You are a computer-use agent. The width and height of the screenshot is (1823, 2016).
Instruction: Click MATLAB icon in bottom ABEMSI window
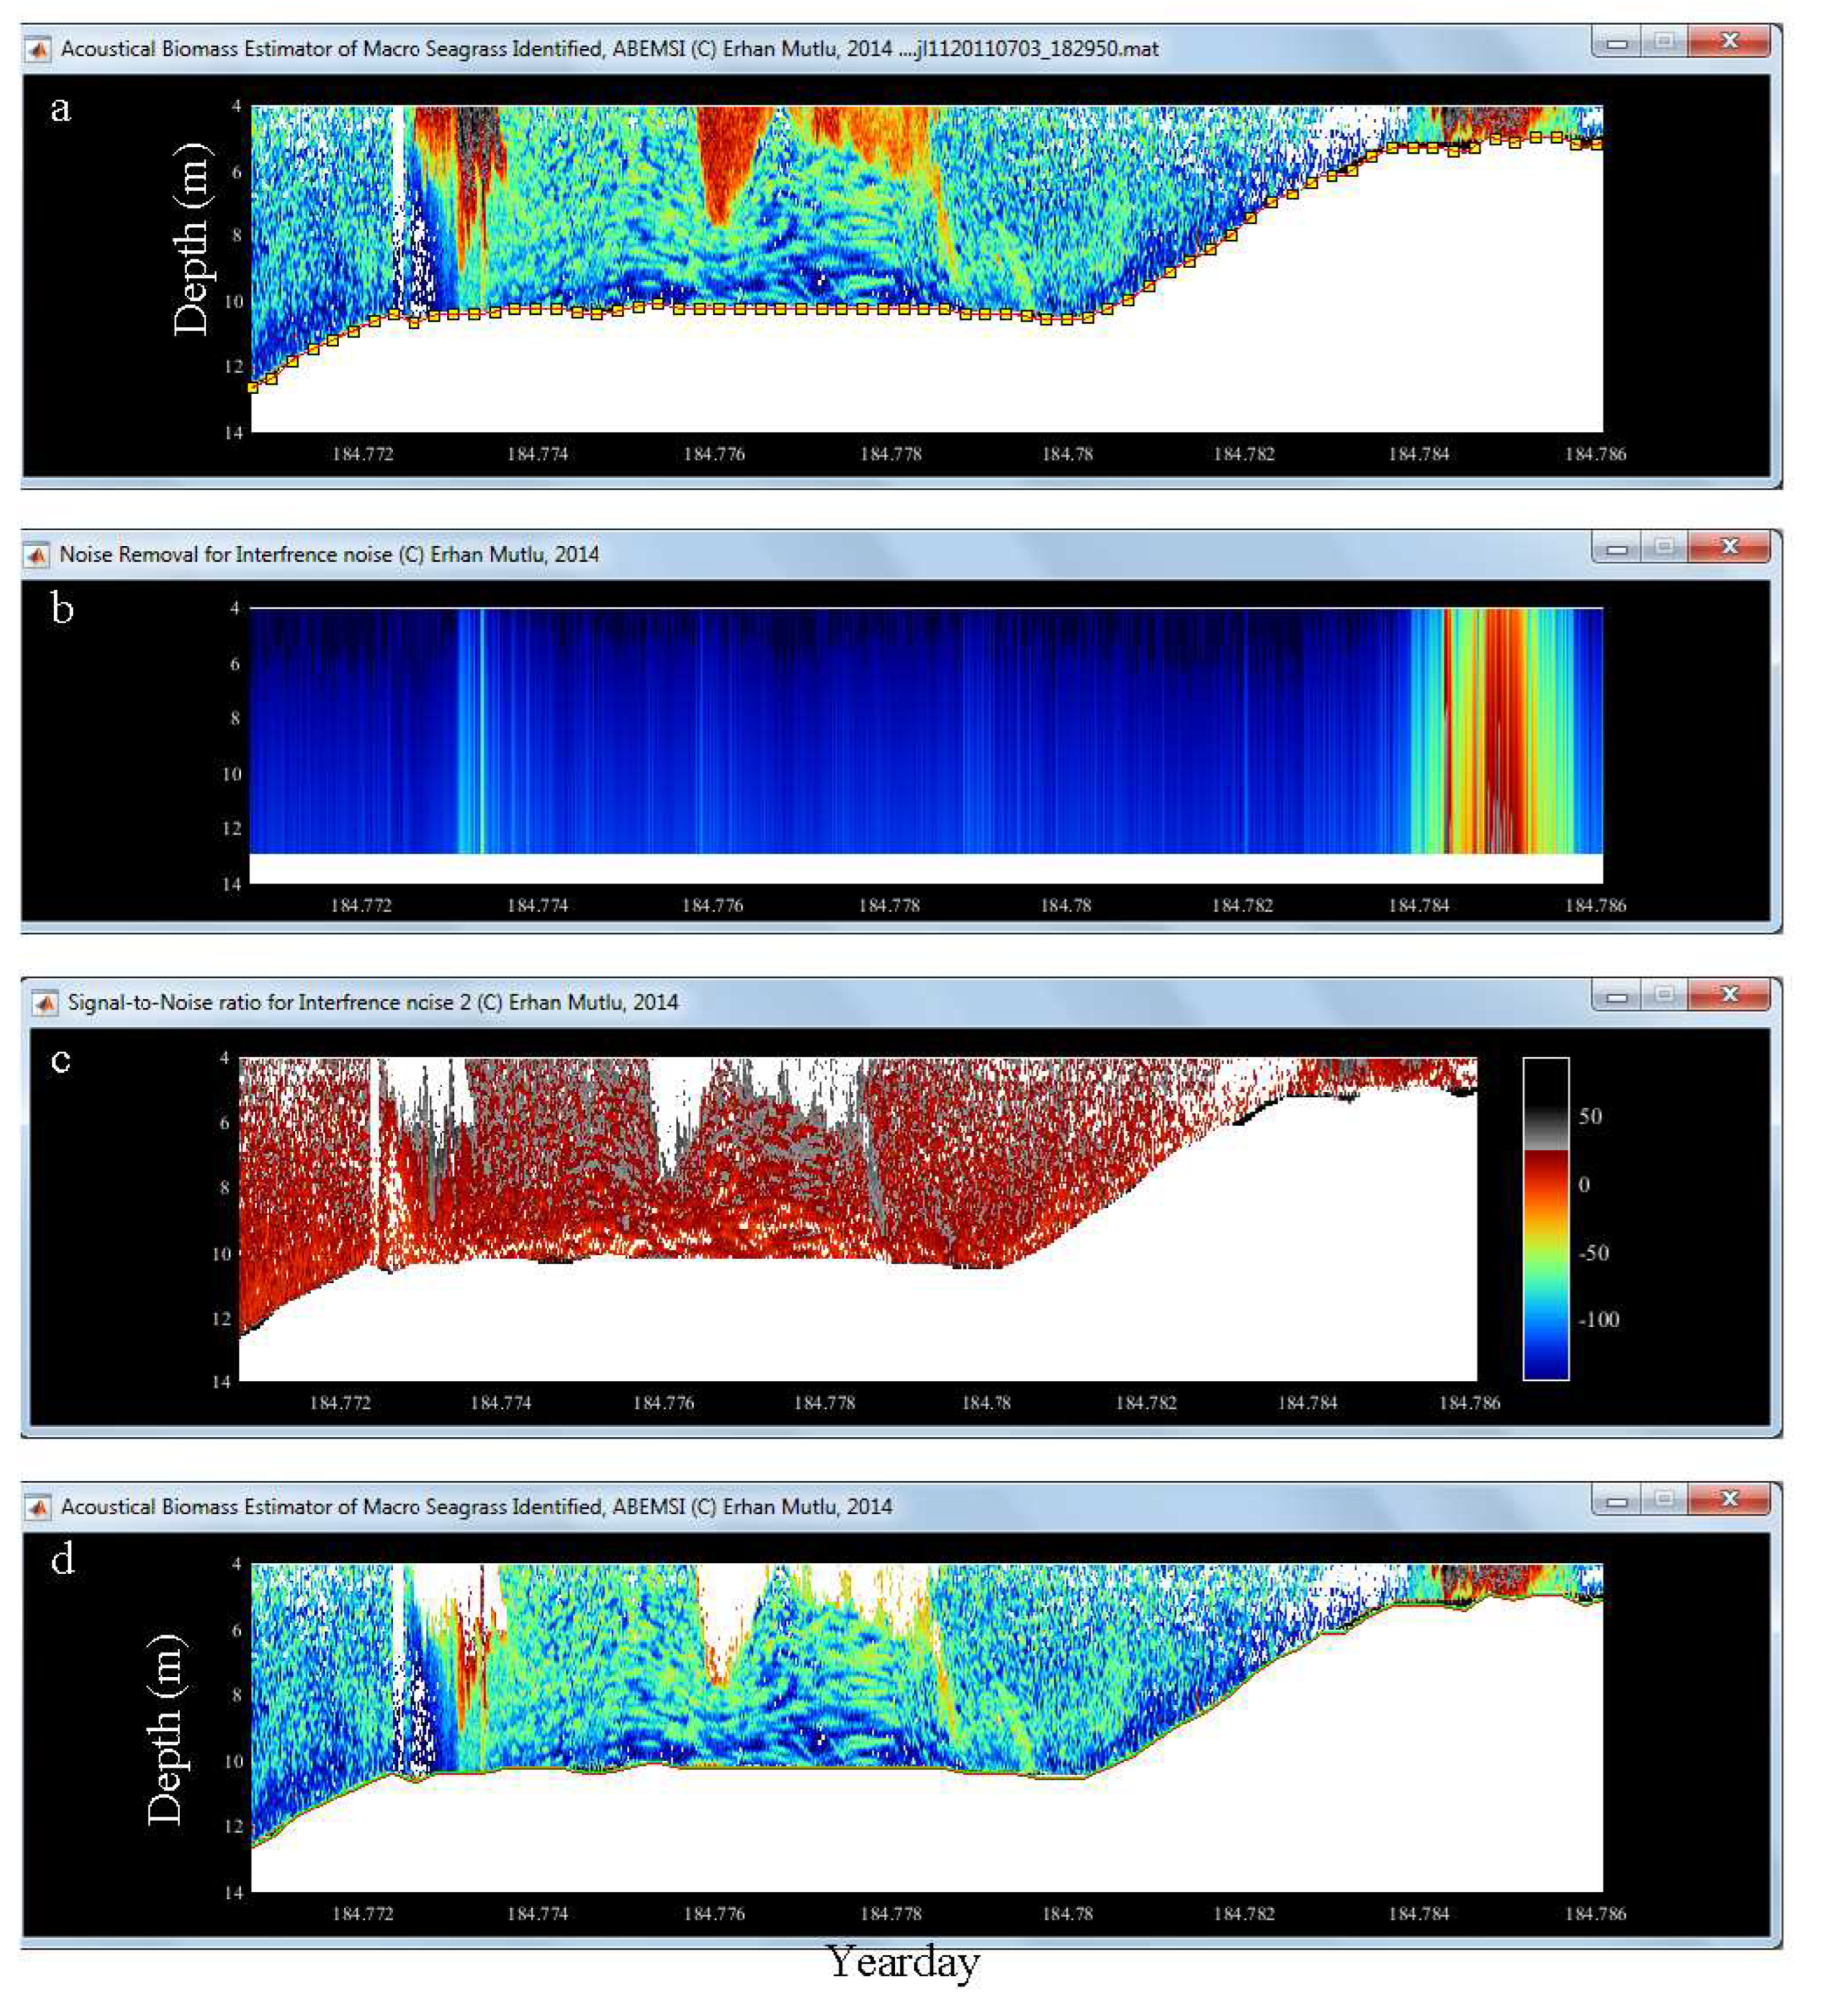[38, 1507]
